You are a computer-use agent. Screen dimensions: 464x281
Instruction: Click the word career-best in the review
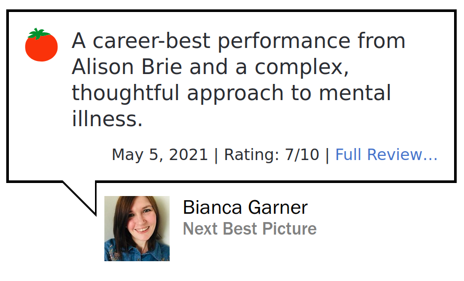(152, 41)
